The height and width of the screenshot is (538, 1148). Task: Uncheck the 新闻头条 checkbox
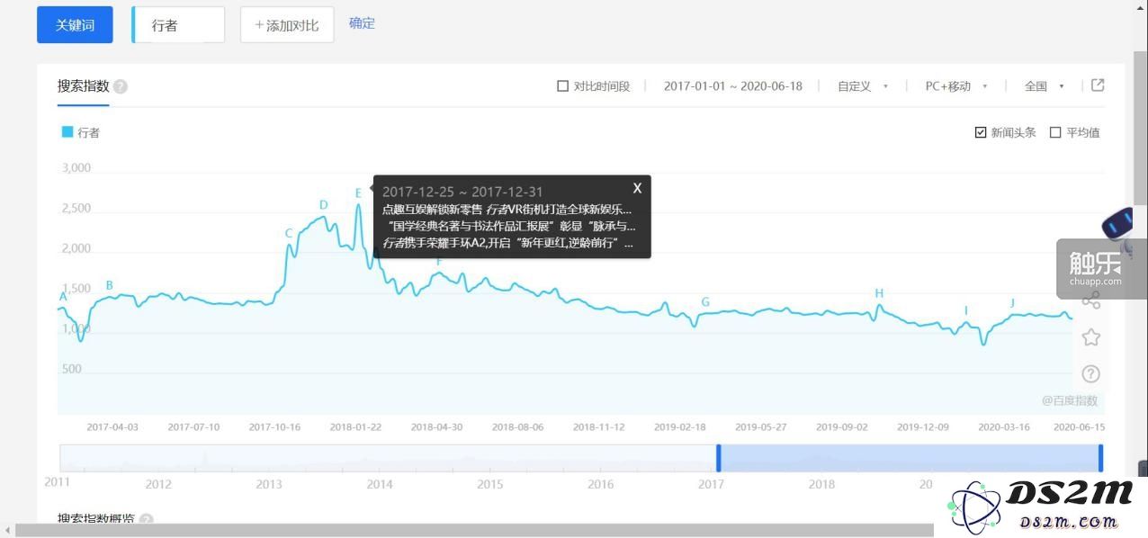click(x=981, y=132)
